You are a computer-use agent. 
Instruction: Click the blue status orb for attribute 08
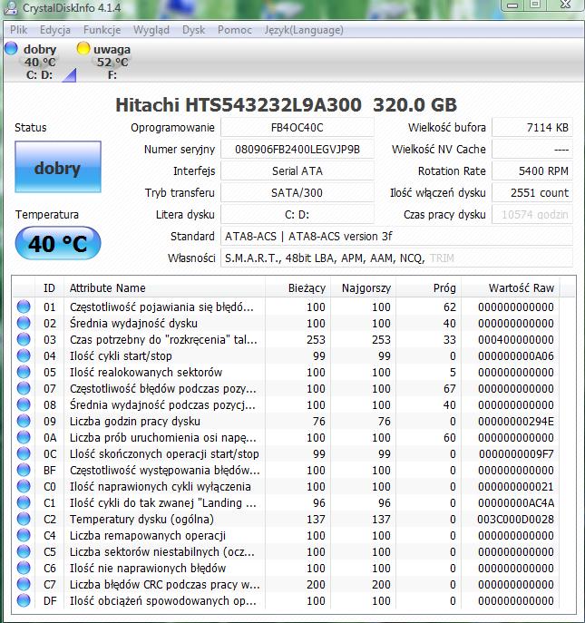pyautogui.click(x=24, y=404)
